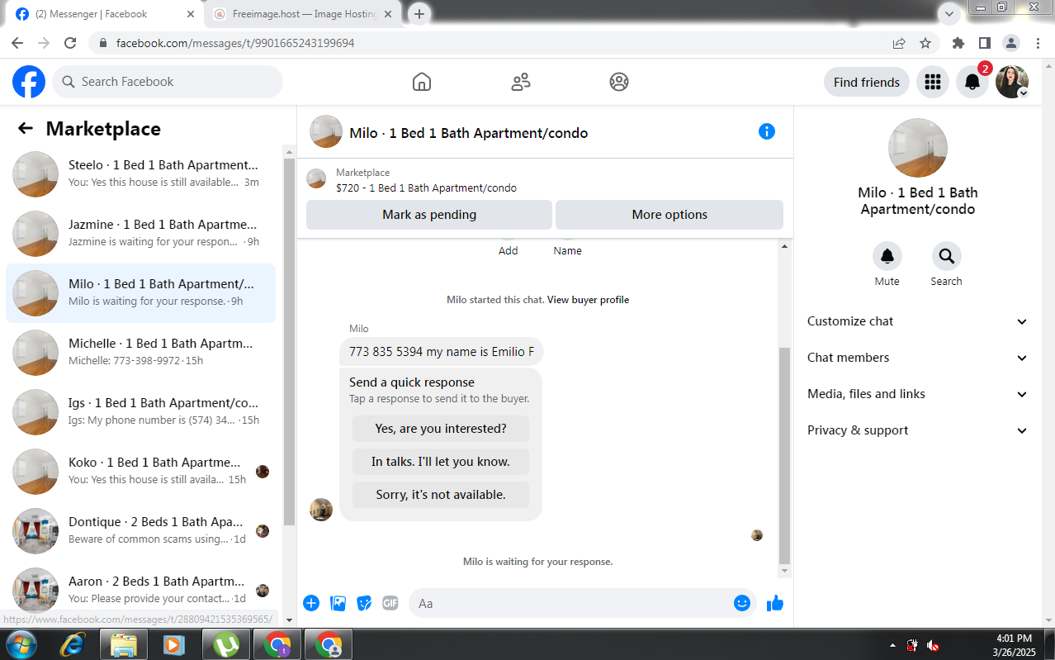Viewport: 1055px width, 660px height.
Task: Choose a GIF icon in composer
Action: coord(390,603)
